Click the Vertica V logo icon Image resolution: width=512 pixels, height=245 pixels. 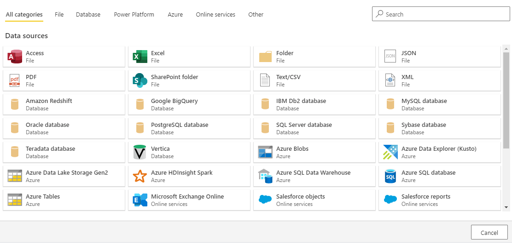(x=140, y=152)
